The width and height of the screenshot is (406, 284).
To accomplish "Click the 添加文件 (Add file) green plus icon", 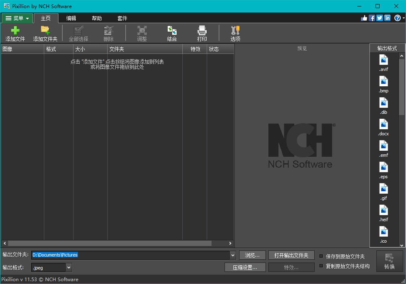I will click(x=15, y=30).
